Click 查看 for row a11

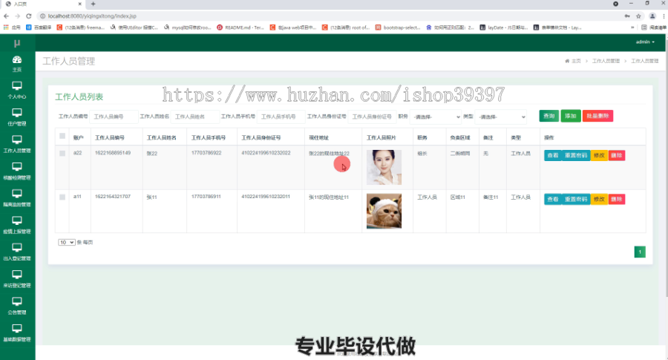552,199
